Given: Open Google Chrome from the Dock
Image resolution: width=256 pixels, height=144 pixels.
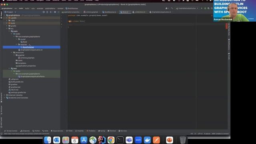Looking at the screenshot, I should [111, 140].
